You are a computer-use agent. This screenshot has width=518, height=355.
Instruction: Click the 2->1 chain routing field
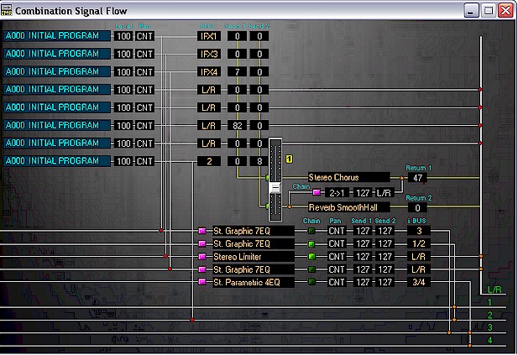coord(337,192)
